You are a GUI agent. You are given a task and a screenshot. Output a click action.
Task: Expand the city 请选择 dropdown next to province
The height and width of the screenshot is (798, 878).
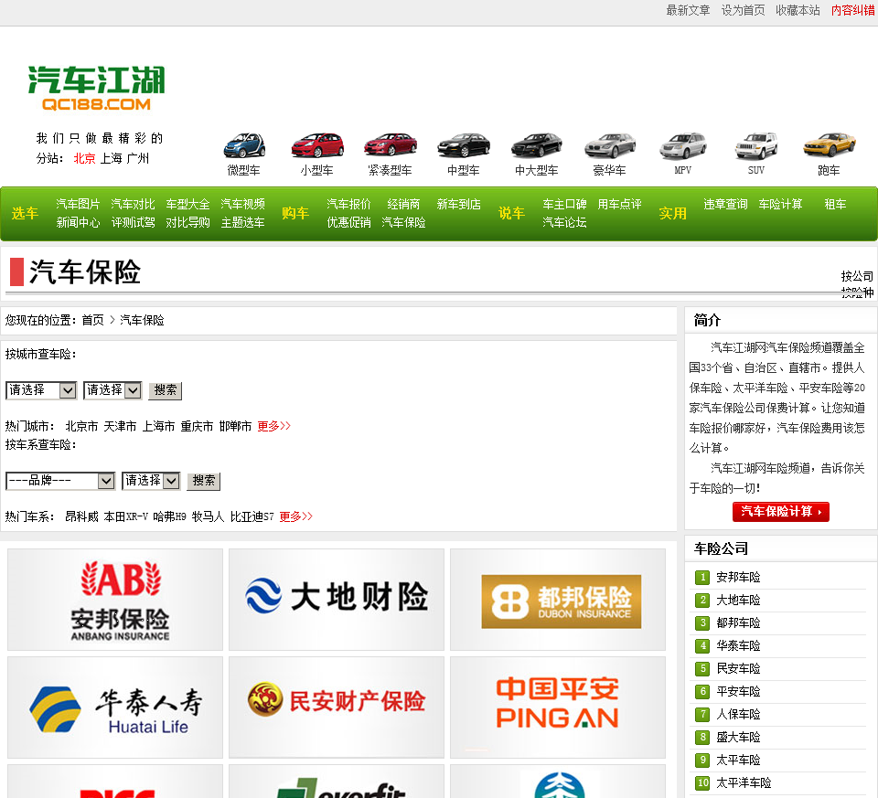coord(112,390)
